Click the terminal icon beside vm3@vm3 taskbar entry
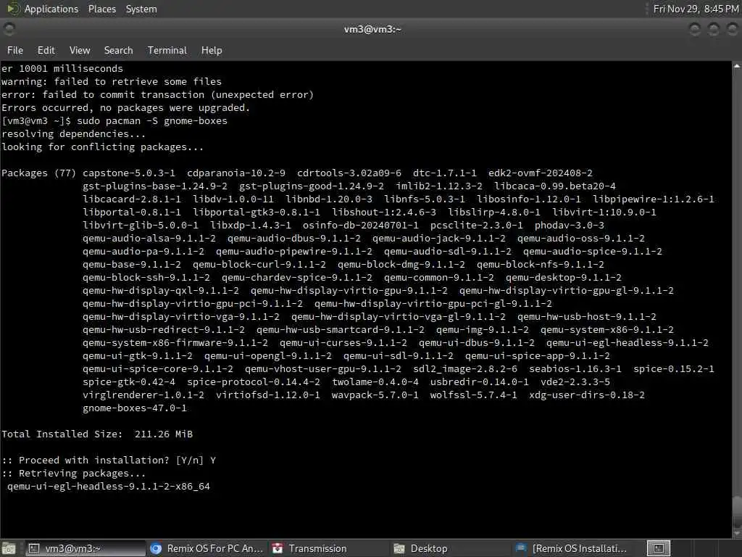The width and height of the screenshot is (742, 557). pos(33,548)
